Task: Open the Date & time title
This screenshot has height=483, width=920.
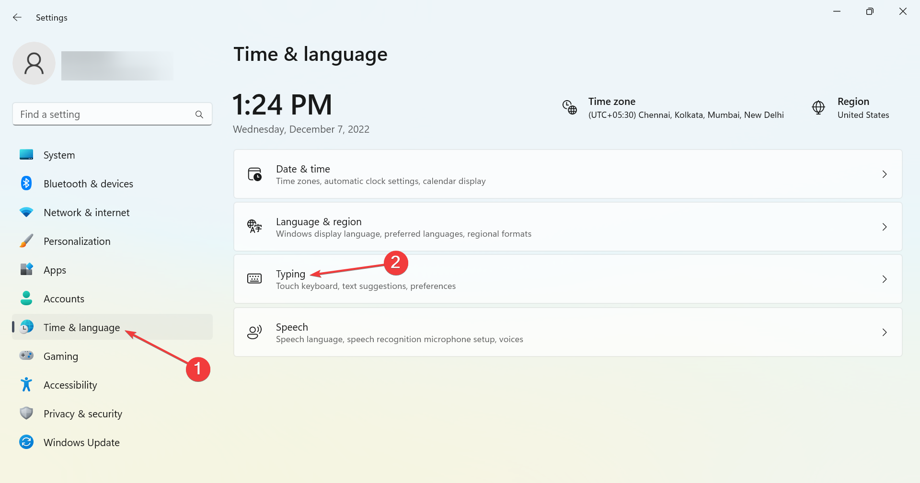Action: tap(303, 169)
